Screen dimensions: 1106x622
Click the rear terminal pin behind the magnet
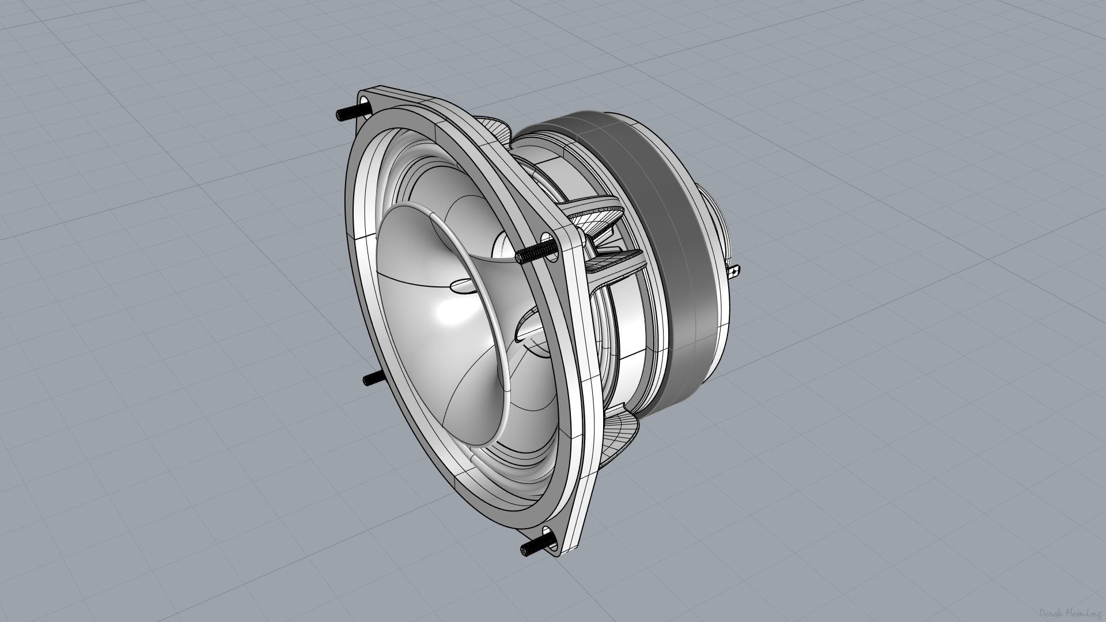click(x=734, y=271)
